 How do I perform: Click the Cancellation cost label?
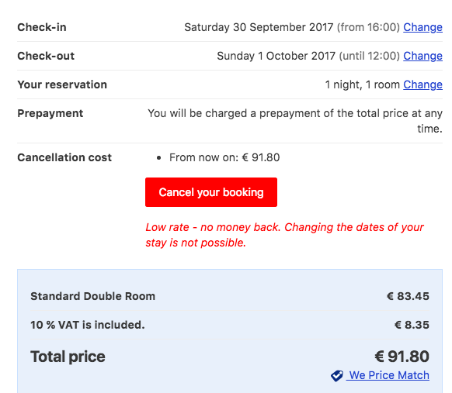click(64, 157)
